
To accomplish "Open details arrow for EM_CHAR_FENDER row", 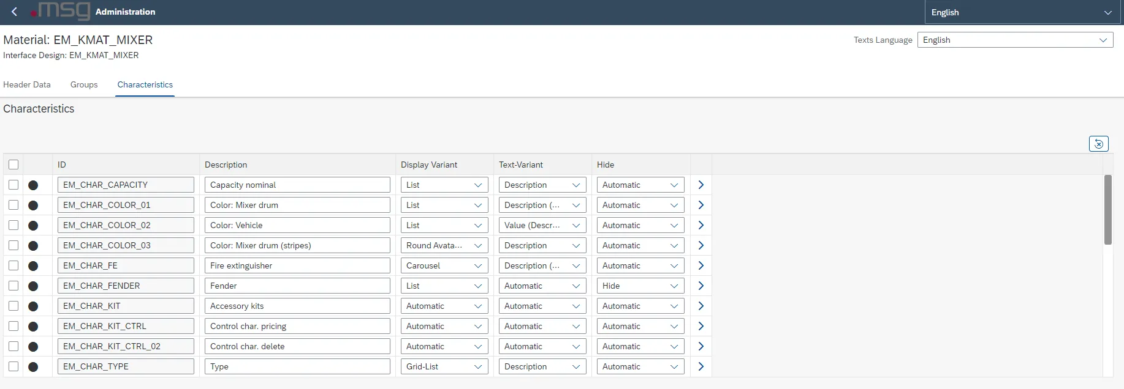I will click(701, 286).
